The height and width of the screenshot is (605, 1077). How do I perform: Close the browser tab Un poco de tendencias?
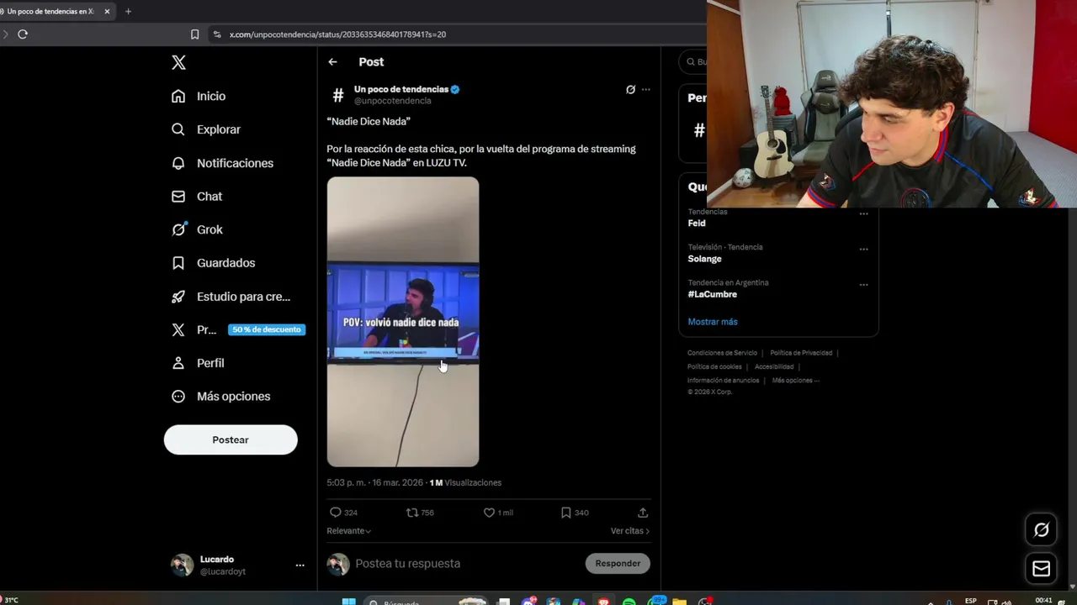point(107,12)
